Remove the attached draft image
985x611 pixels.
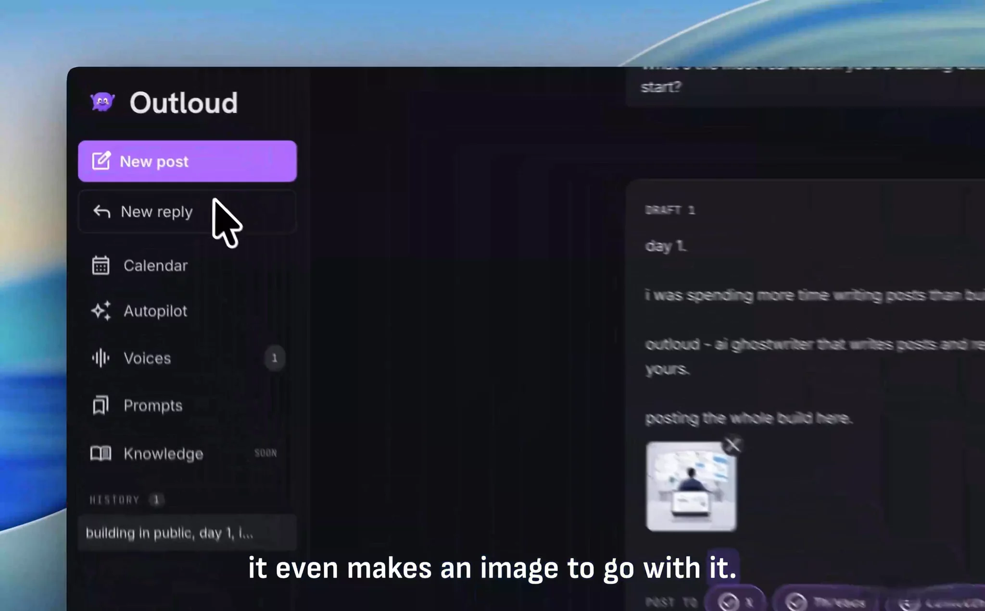tap(733, 445)
